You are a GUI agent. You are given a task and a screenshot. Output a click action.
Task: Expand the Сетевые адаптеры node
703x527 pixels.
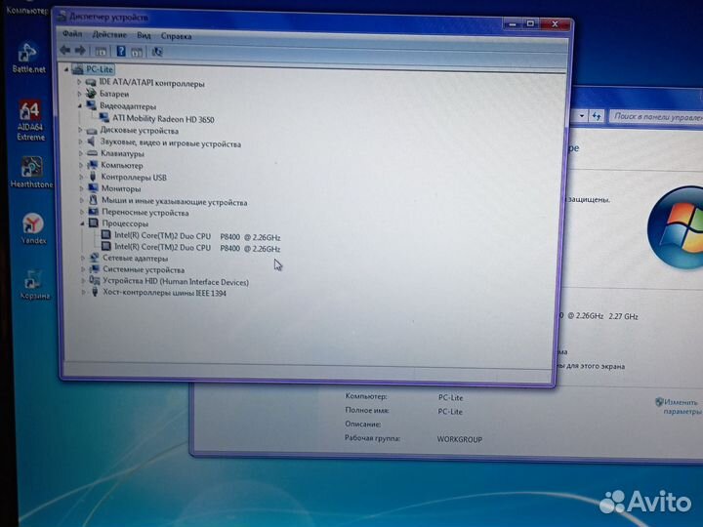click(x=82, y=258)
